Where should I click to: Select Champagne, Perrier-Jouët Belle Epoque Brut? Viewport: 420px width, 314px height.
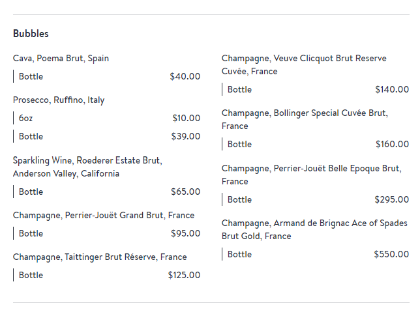click(x=312, y=175)
